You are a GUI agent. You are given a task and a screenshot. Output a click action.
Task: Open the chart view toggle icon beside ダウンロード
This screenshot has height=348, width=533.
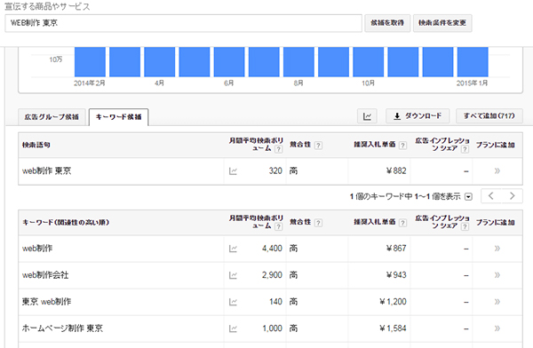point(367,116)
